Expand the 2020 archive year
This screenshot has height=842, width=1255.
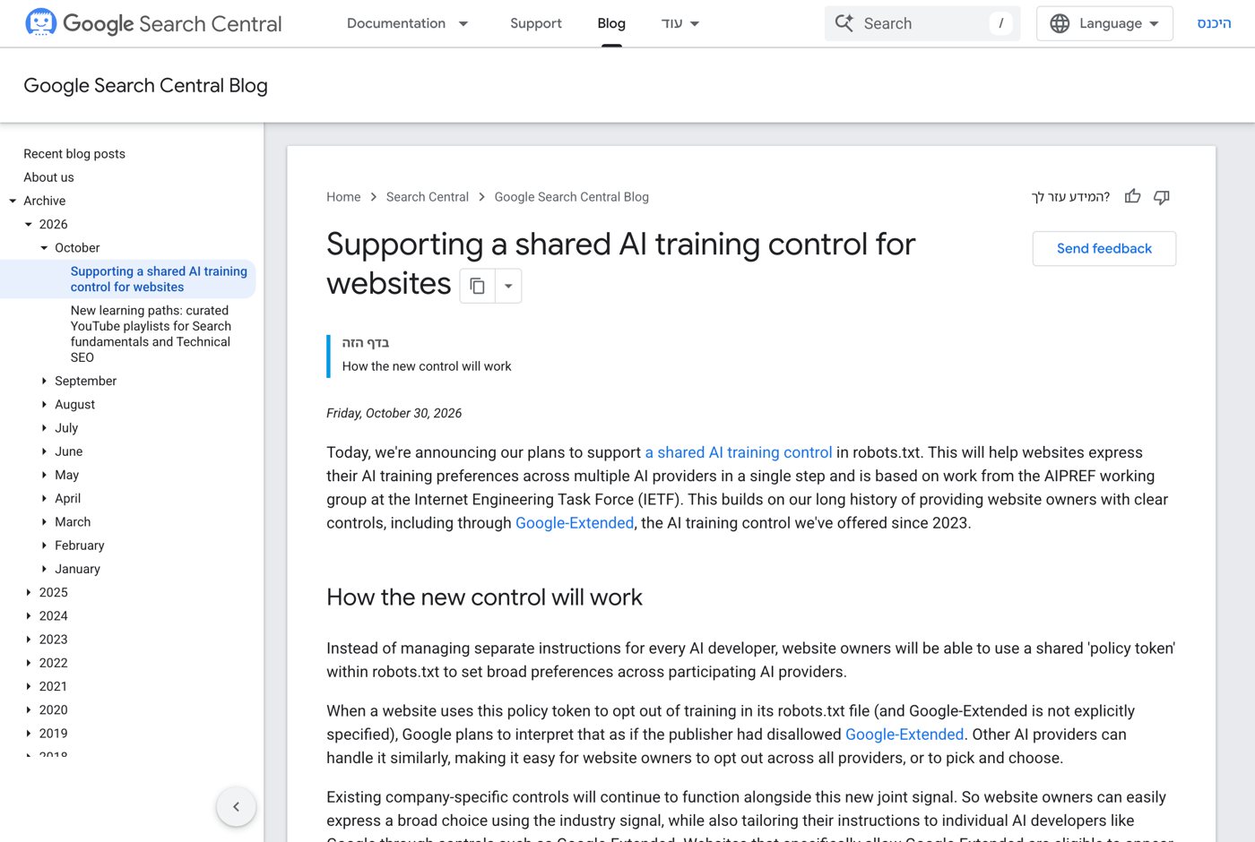click(x=29, y=709)
